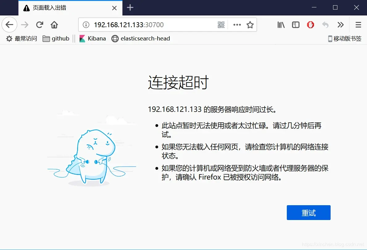367x250 pixels.
Task: Open the QR code generator in address bar
Action: [221, 25]
